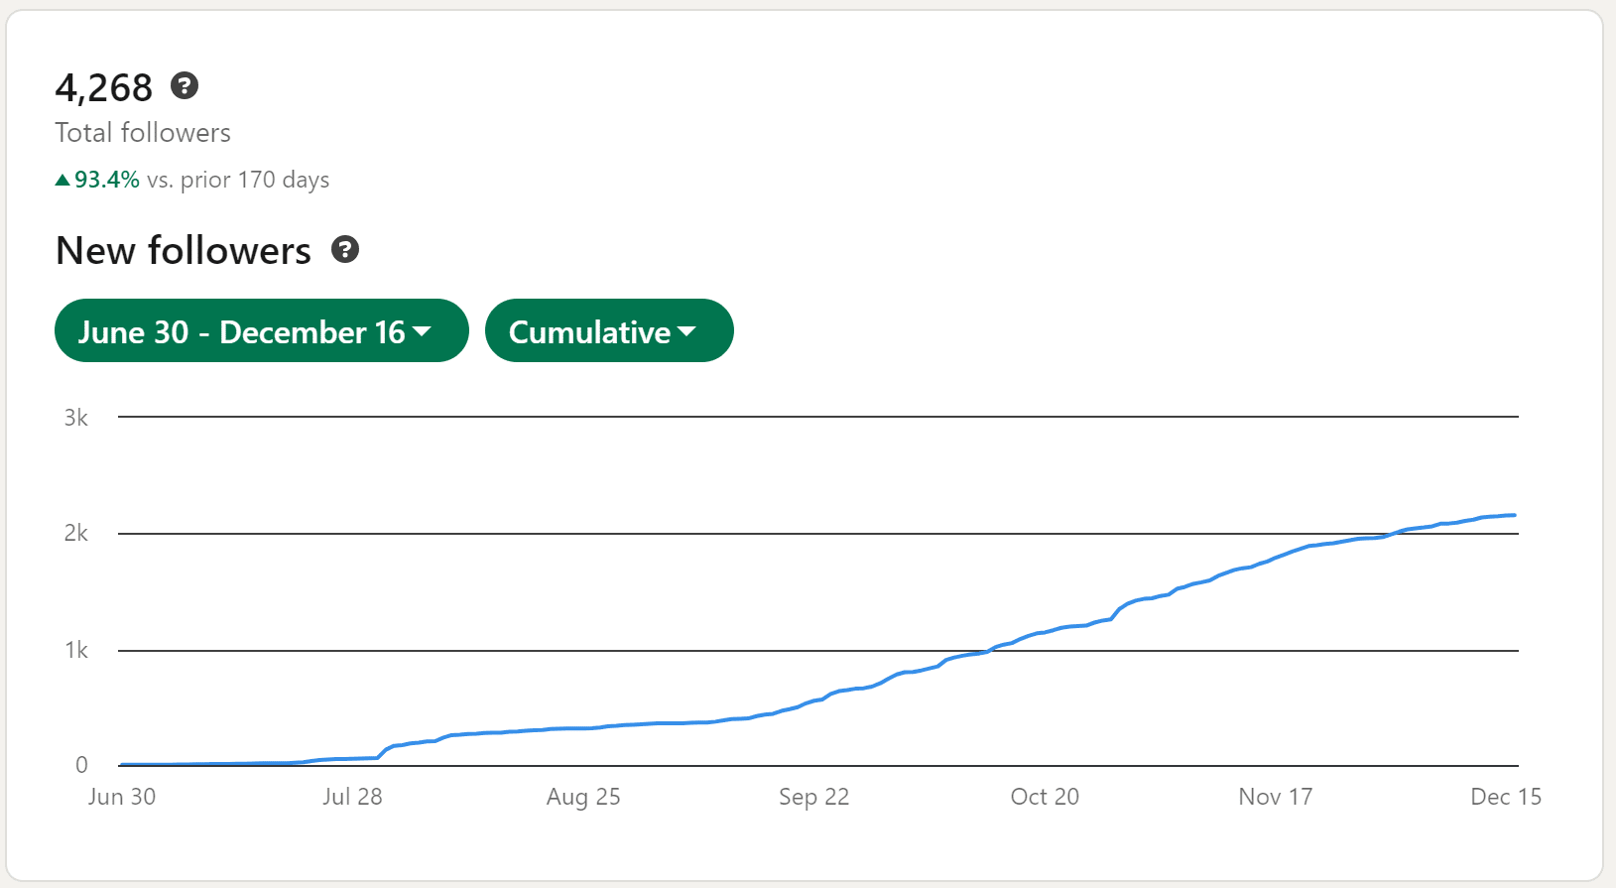Image resolution: width=1616 pixels, height=888 pixels.
Task: Select the 4,268 follower count number
Action: click(x=104, y=88)
